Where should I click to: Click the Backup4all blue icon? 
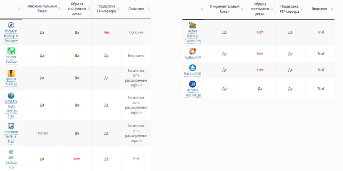pyautogui.click(x=193, y=68)
